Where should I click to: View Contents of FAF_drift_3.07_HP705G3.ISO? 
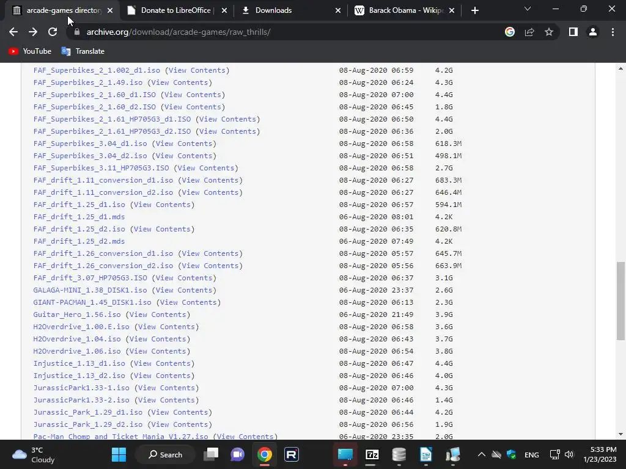point(184,278)
